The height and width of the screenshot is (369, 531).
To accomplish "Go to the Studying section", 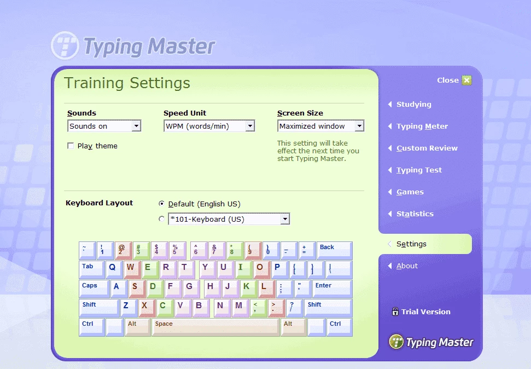I will tap(413, 105).
